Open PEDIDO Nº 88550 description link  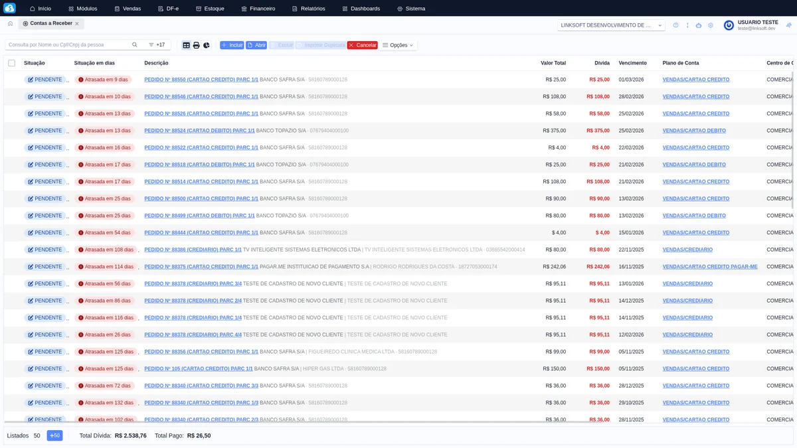tap(201, 80)
